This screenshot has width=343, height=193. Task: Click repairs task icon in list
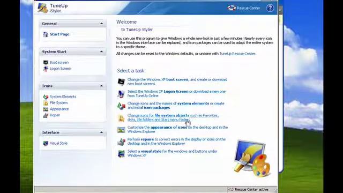[x=121, y=142]
